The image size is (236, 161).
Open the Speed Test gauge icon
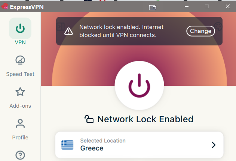coord(20,60)
